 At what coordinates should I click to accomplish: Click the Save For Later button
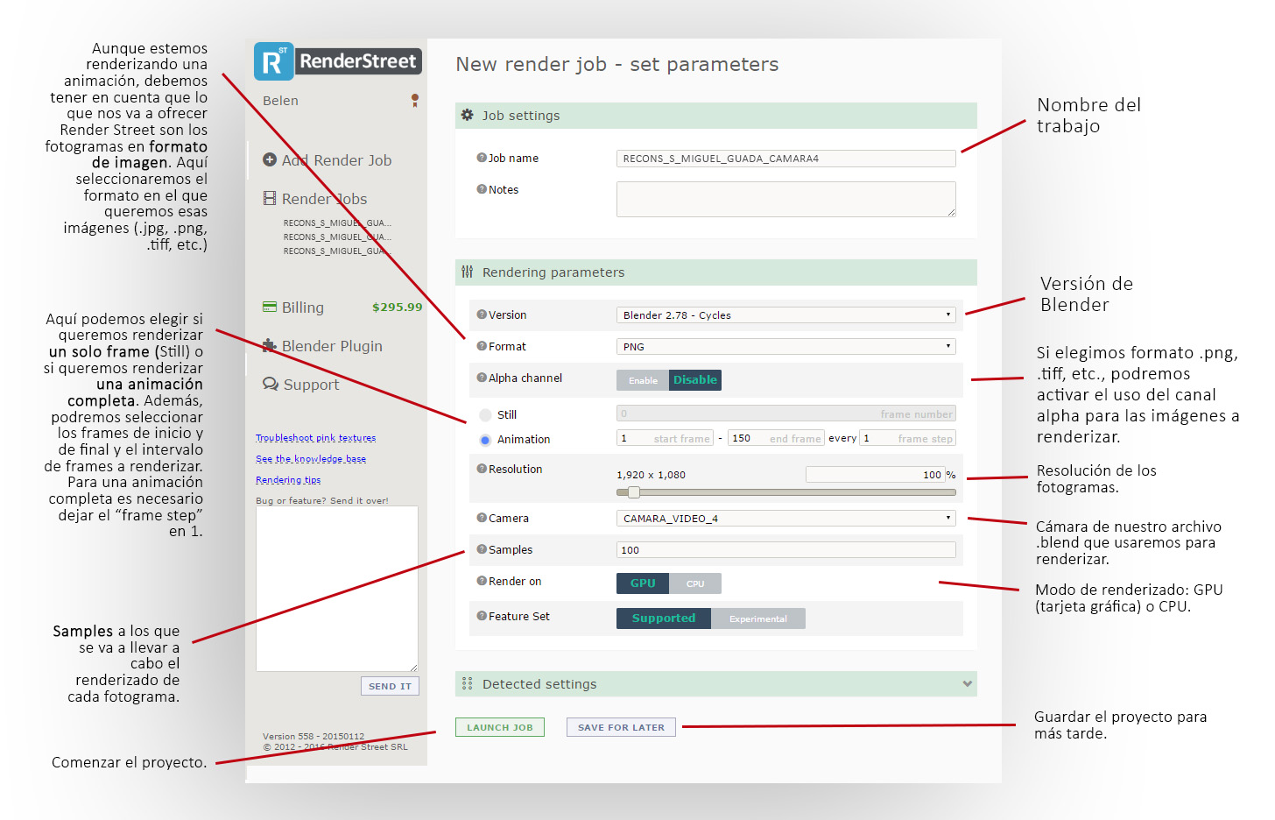[621, 727]
